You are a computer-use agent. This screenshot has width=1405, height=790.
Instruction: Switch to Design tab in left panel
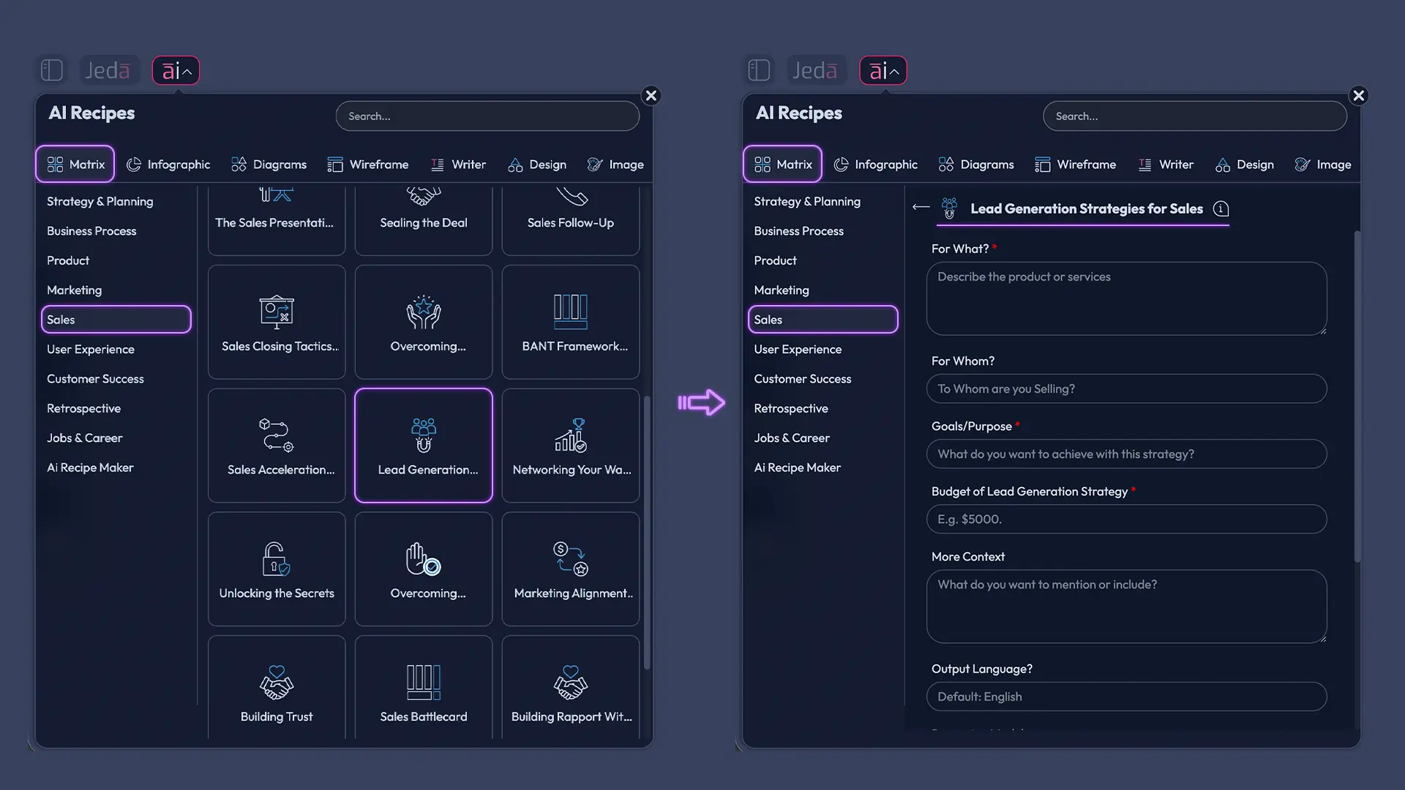537,165
